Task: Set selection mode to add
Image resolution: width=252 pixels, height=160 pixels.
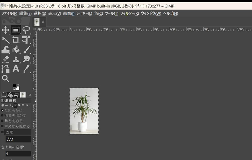Action: [x=19, y=105]
